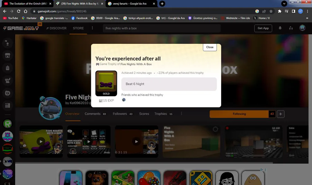Open the Candy Crush ad icon
Screen dimensions: 312x185
coord(149,178)
